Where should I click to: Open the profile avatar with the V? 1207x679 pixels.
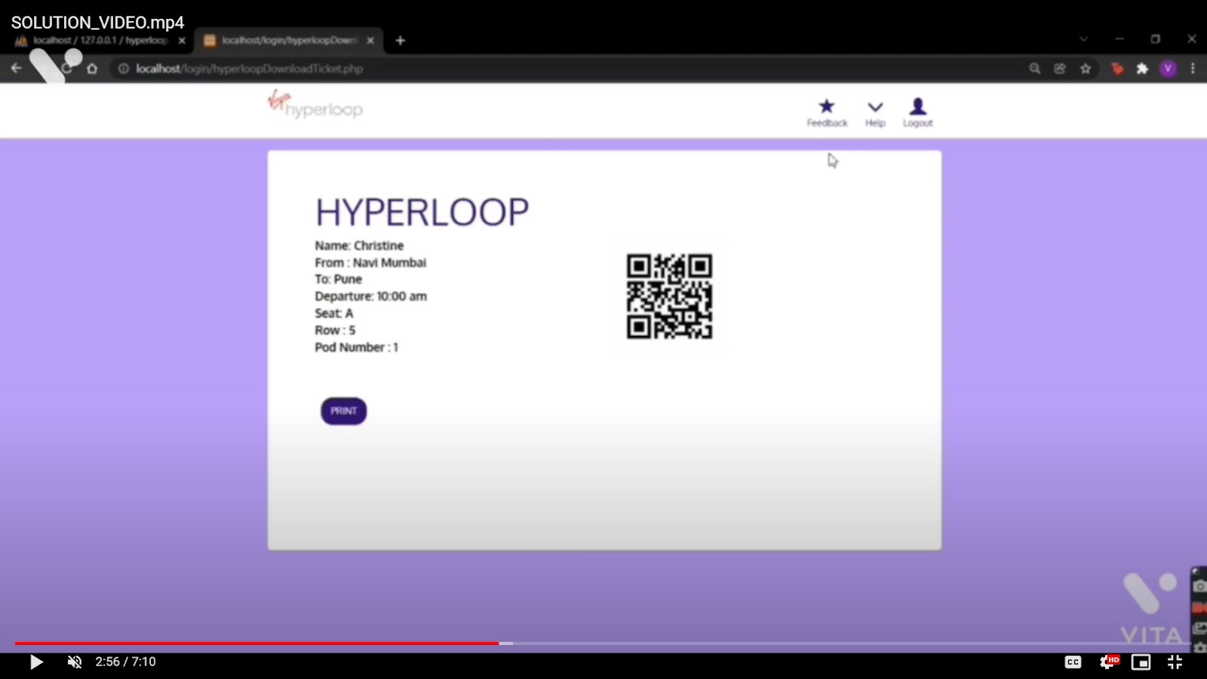point(1168,68)
